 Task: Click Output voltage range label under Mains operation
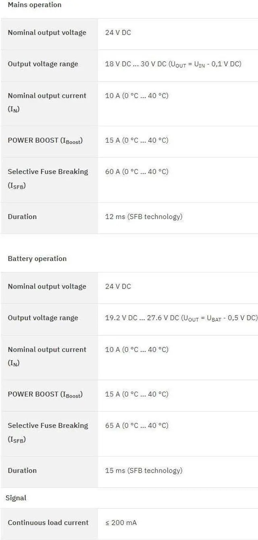(43, 64)
